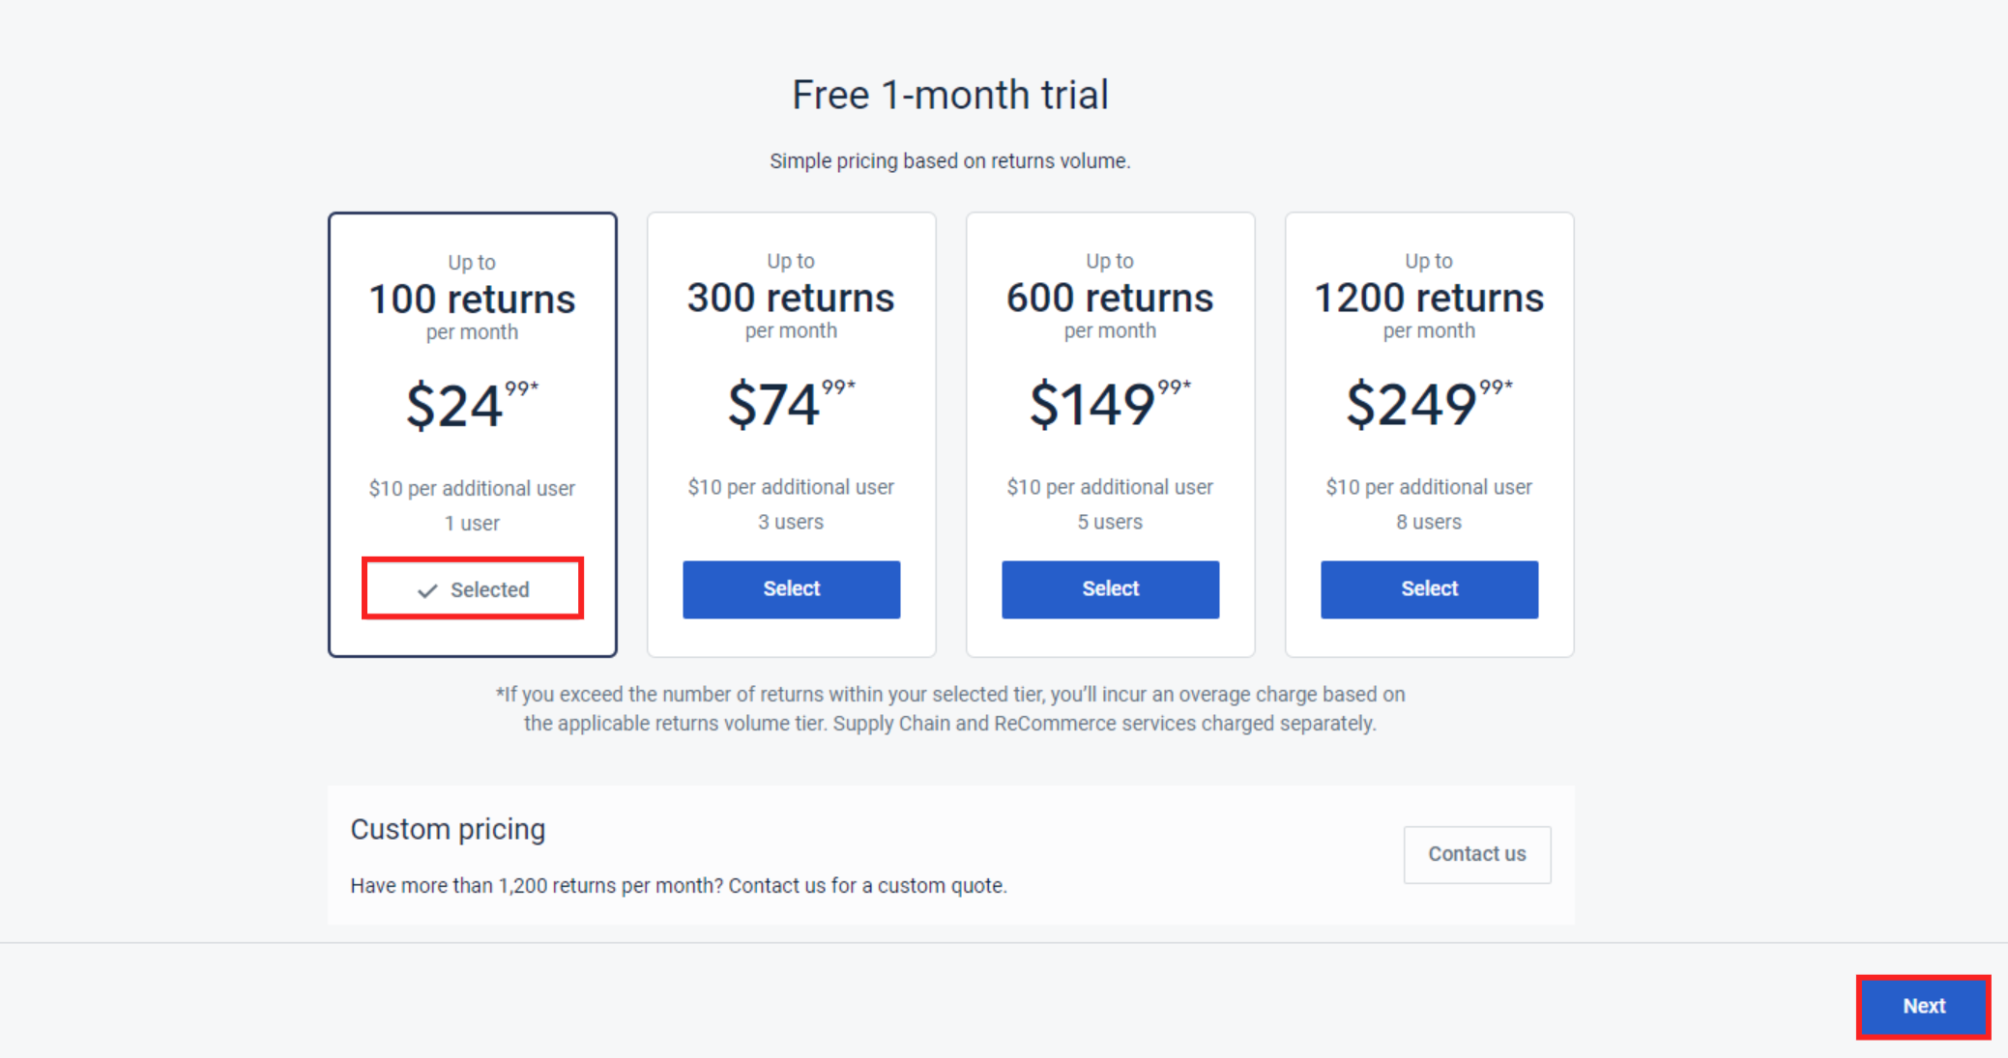The height and width of the screenshot is (1058, 2008).
Task: Choose the 1200 returns per month plan
Action: 1429,589
